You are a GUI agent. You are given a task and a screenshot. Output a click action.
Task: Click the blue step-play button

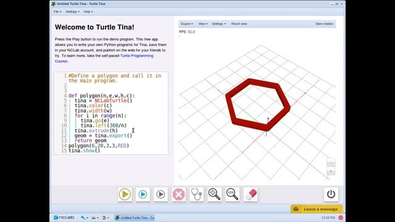click(143, 194)
